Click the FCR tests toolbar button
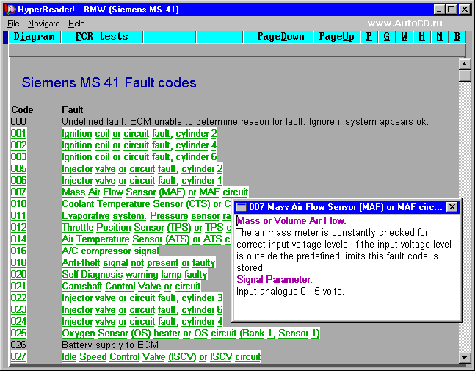Screen dimensions: 475x371 [x=102, y=37]
